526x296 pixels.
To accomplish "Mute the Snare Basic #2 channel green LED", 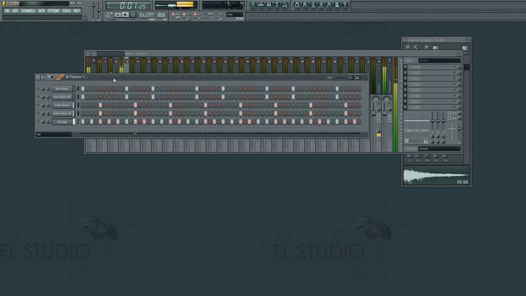I will (39, 113).
